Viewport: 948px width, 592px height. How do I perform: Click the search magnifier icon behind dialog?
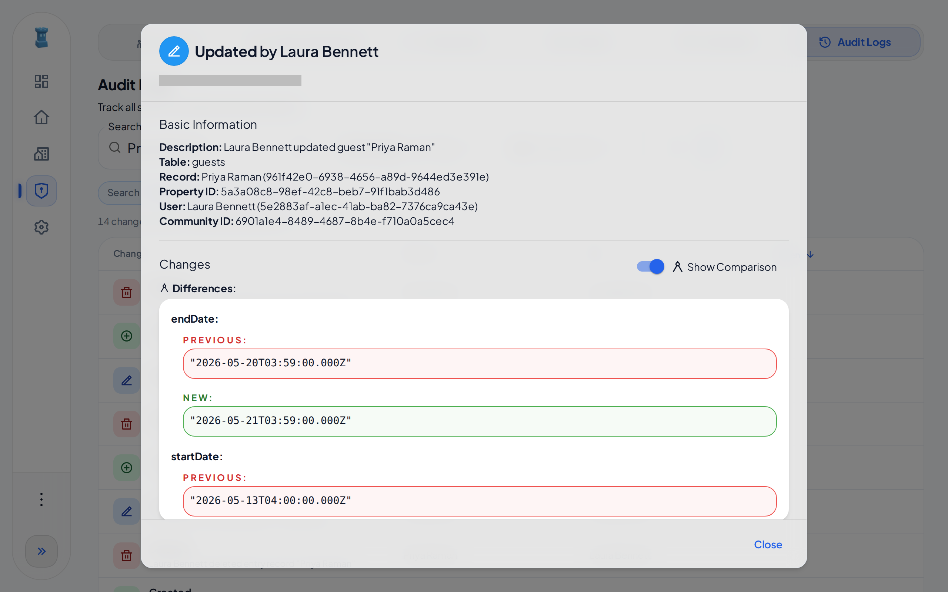(115, 148)
